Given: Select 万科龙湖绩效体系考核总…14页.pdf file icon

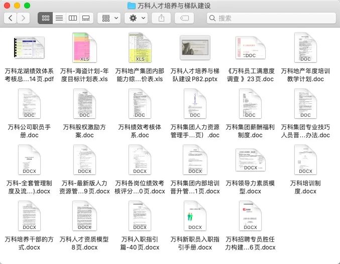Looking at the screenshot, I should [x=29, y=48].
